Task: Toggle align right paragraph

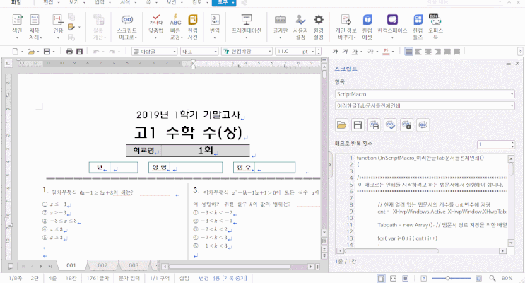Action: click(x=437, y=52)
